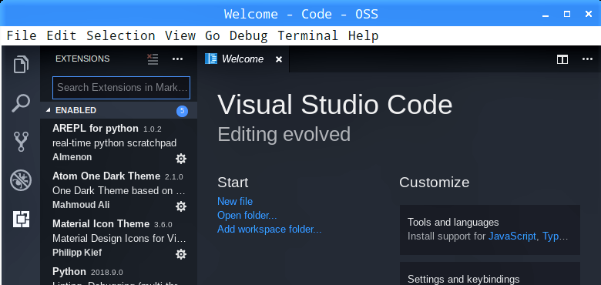This screenshot has width=601, height=285.
Task: Select the Extensions view icon
Action: pos(21,219)
